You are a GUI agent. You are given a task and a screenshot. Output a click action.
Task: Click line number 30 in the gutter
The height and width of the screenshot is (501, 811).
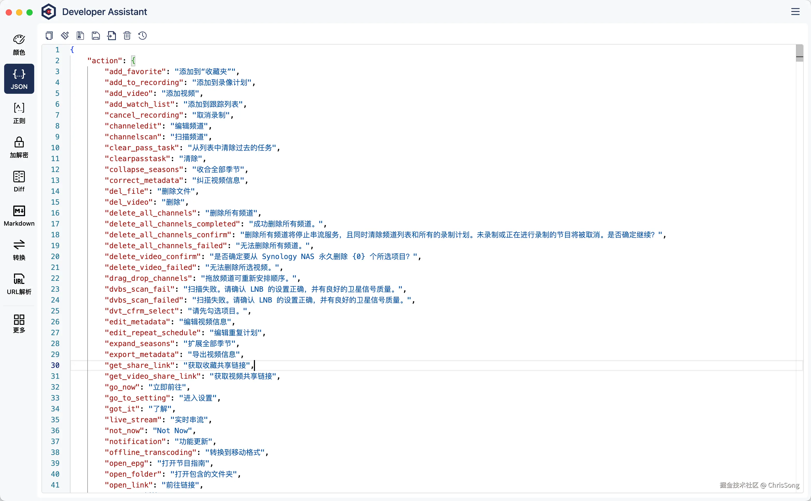pos(55,365)
